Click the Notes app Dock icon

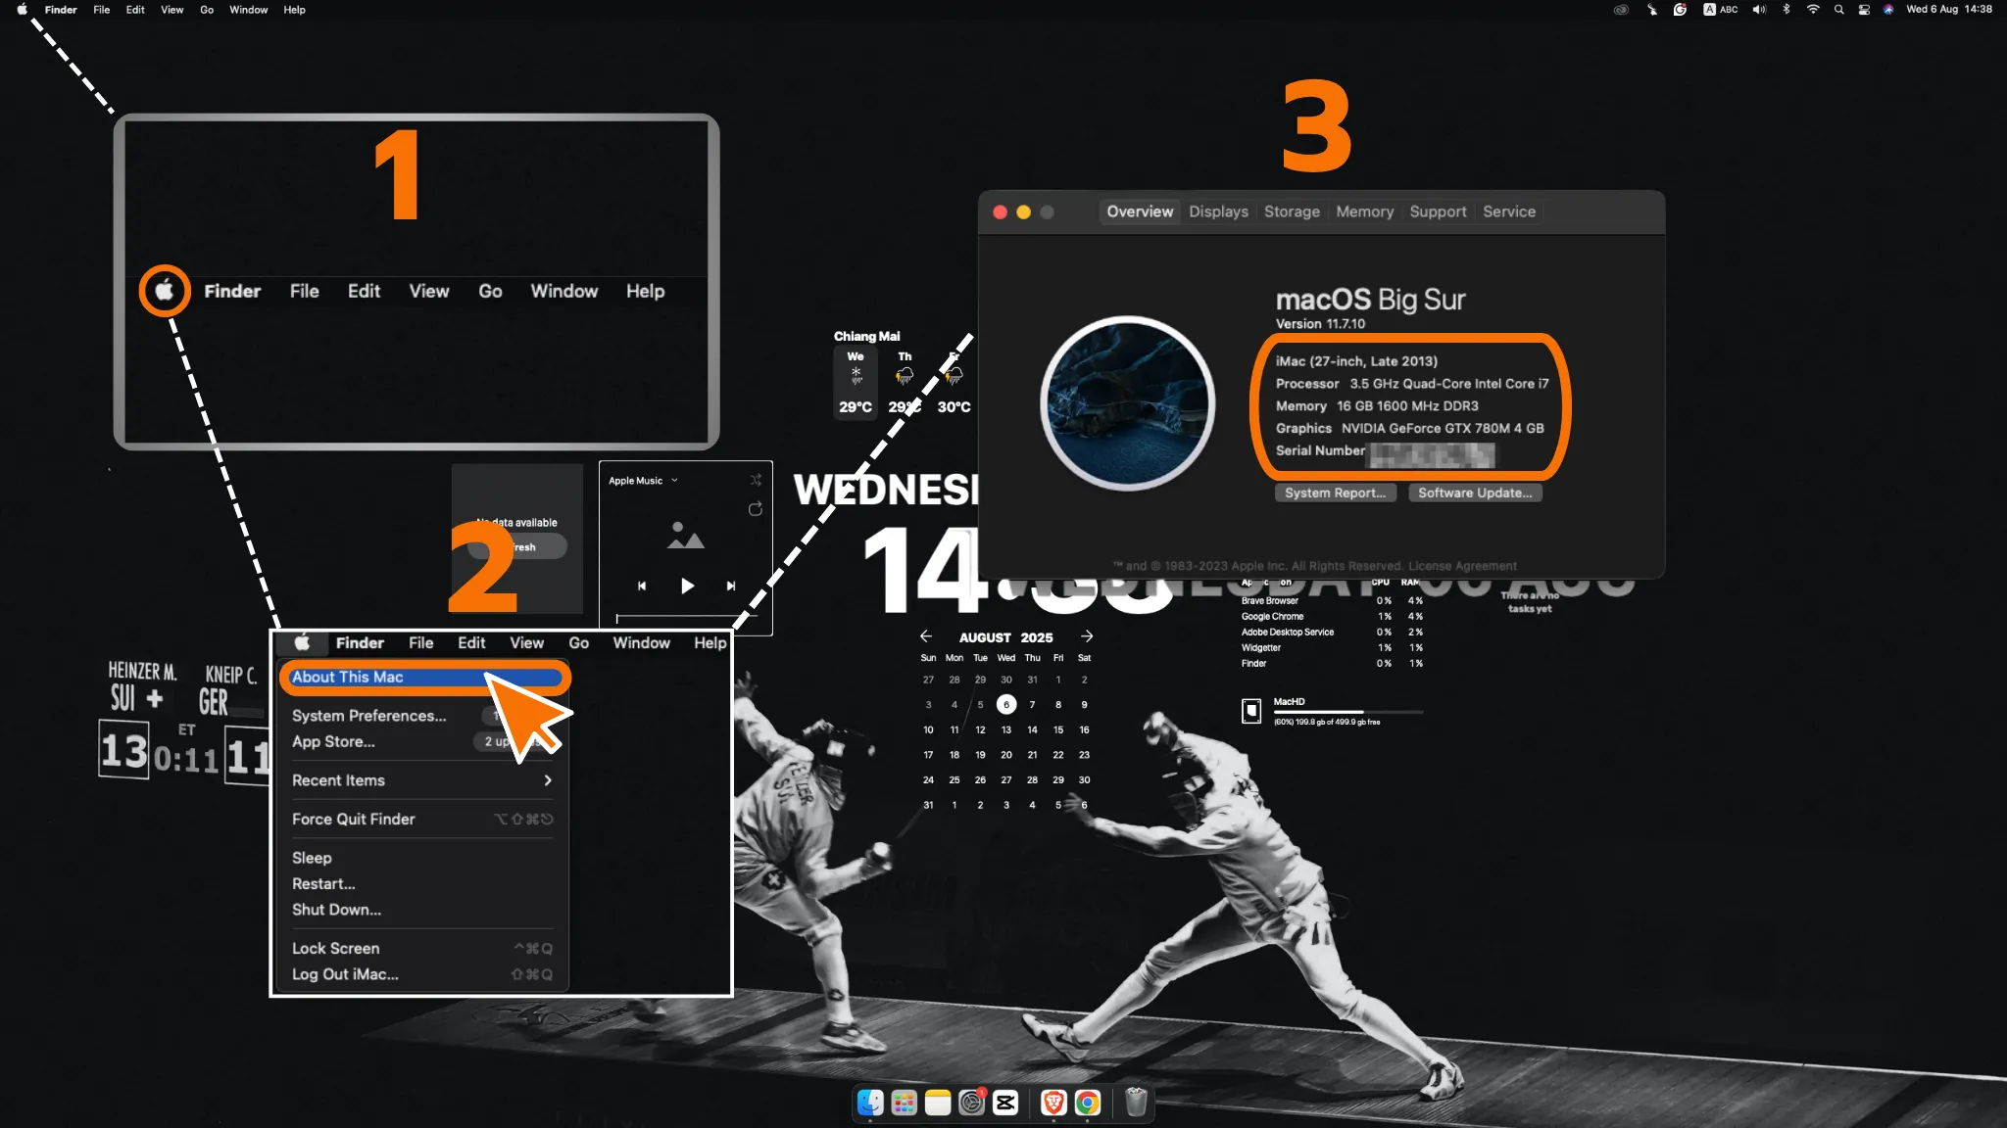coord(938,1104)
